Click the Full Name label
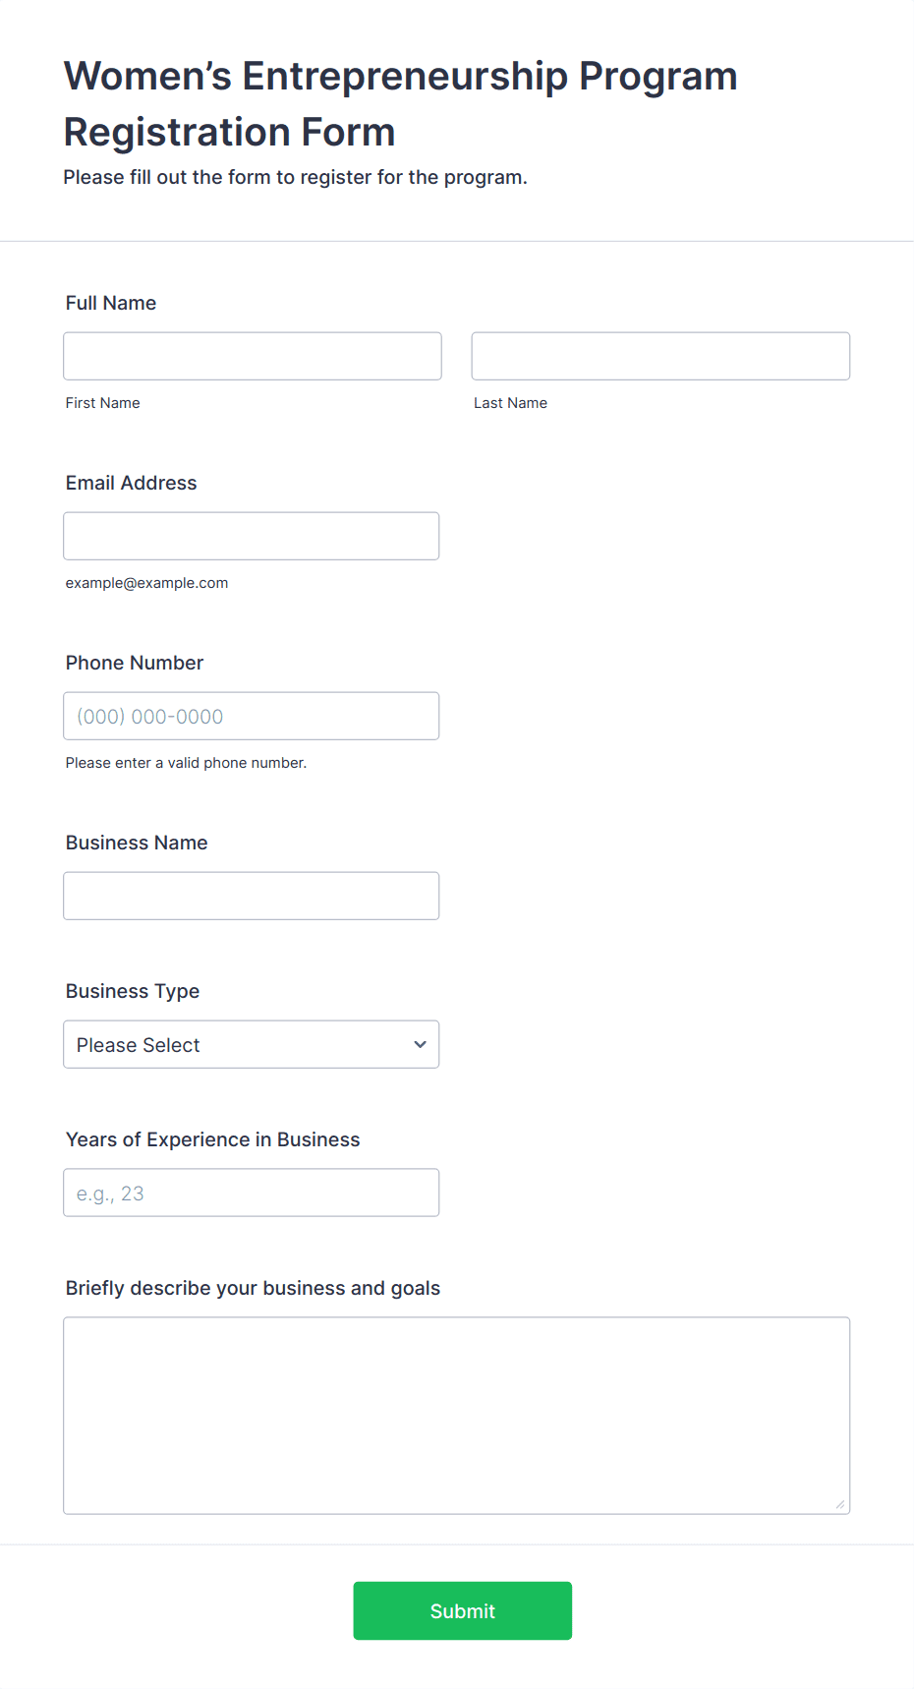Image resolution: width=914 pixels, height=1689 pixels. click(x=111, y=303)
